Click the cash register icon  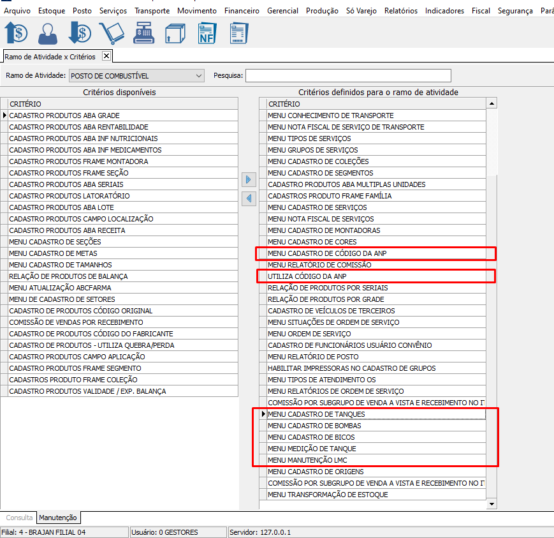(x=143, y=33)
